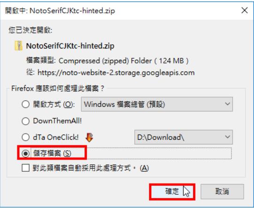
Task: Click chevron arrow of the application combo box
Action: pos(227,104)
